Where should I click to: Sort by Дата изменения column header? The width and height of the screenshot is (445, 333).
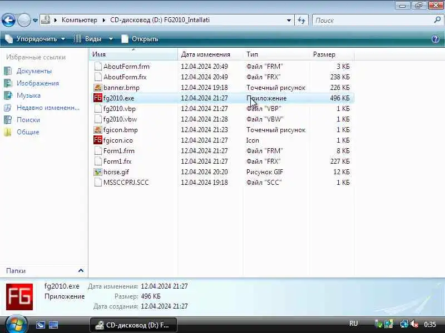tap(210, 54)
